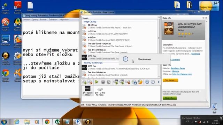Select The Elder Scrolls V Skyrim.iso entry

pos(120,45)
